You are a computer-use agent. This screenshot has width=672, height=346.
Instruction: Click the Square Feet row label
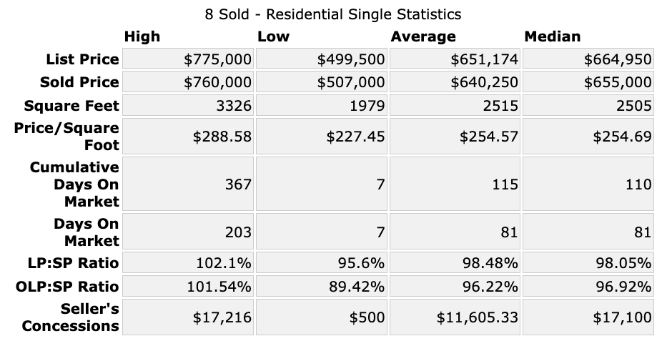[71, 107]
